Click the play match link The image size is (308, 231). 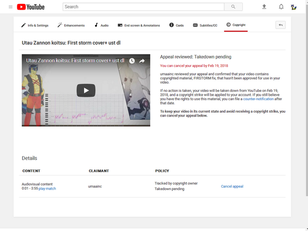coord(47,189)
